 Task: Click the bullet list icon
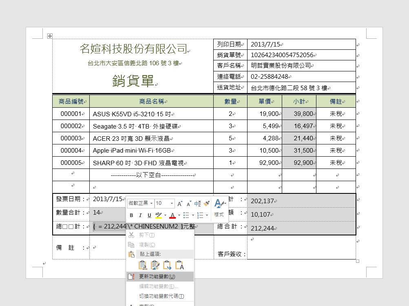click(x=186, y=215)
